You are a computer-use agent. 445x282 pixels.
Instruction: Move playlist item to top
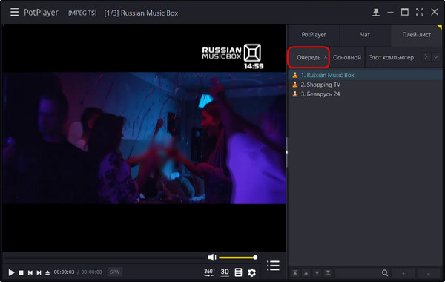(295, 273)
